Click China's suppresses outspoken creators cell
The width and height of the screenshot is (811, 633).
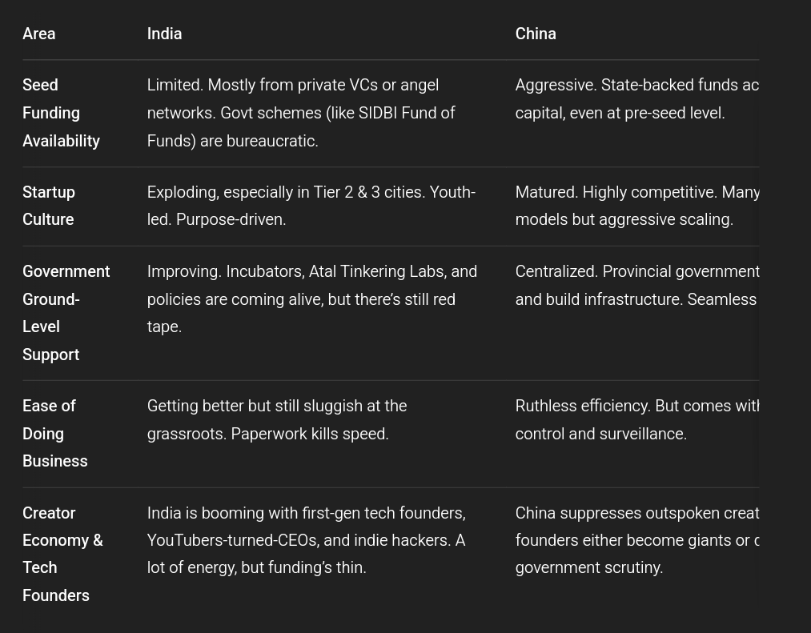[636, 540]
